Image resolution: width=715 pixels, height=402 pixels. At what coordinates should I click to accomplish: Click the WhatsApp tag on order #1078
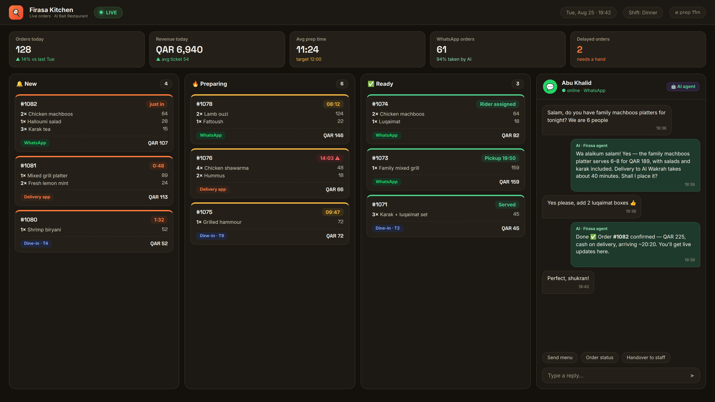tap(210, 135)
